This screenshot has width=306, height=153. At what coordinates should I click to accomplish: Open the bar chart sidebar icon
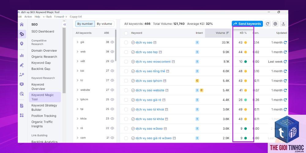tap(22, 55)
